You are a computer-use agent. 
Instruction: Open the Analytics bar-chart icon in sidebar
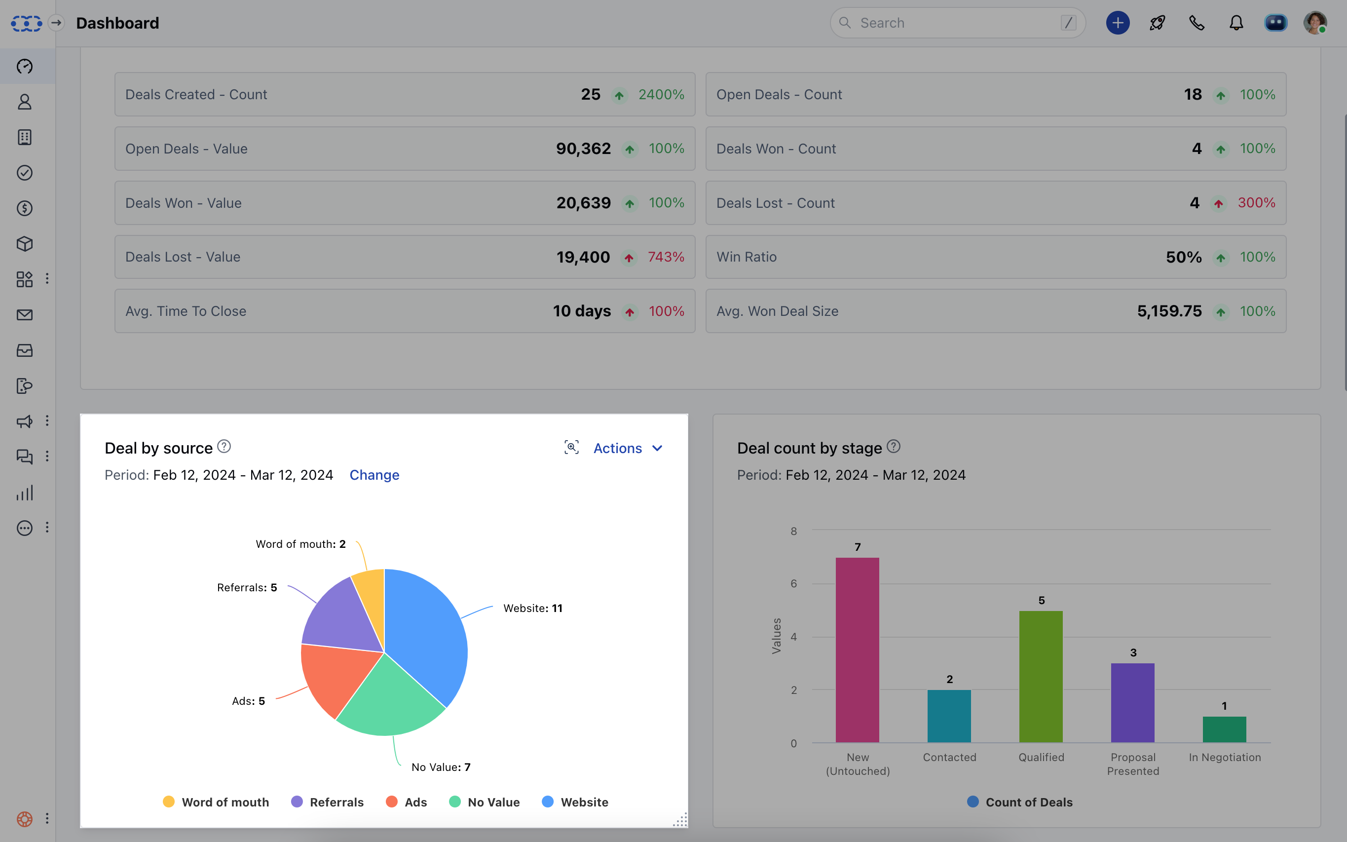pyautogui.click(x=25, y=492)
